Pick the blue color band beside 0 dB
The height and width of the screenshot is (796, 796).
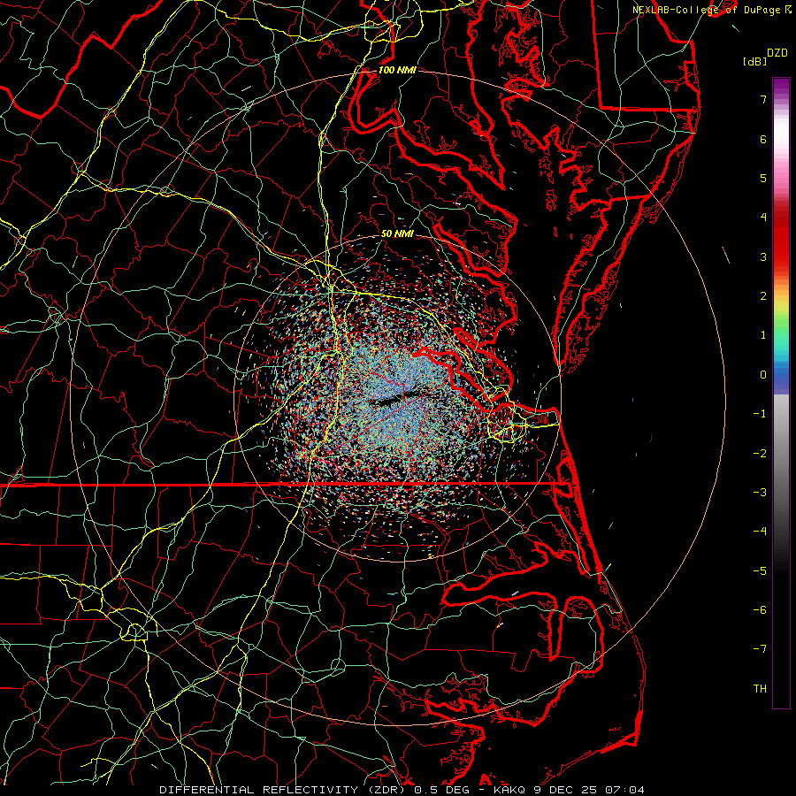[x=781, y=375]
